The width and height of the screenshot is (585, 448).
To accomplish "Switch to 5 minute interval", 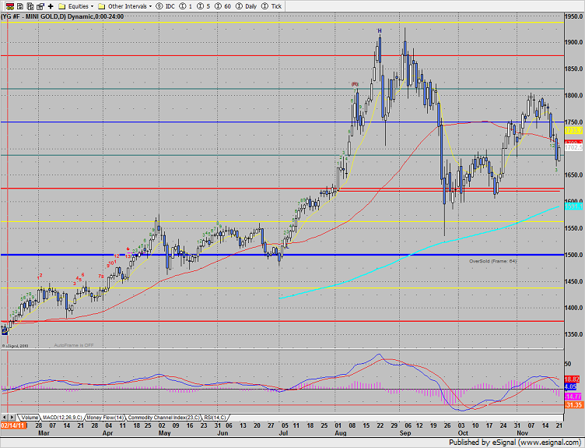I will point(204,6).
